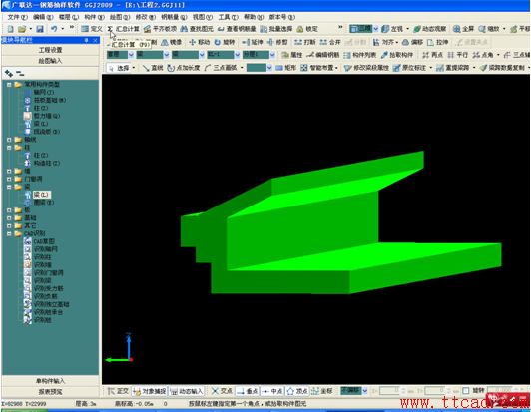Open the 钢筋量 menu

174,17
